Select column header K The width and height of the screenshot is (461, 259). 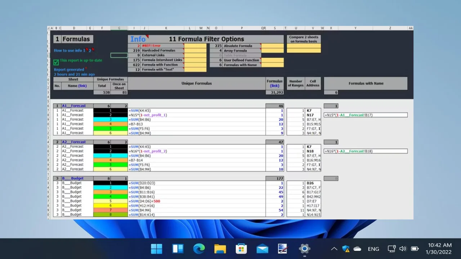[x=166, y=28]
